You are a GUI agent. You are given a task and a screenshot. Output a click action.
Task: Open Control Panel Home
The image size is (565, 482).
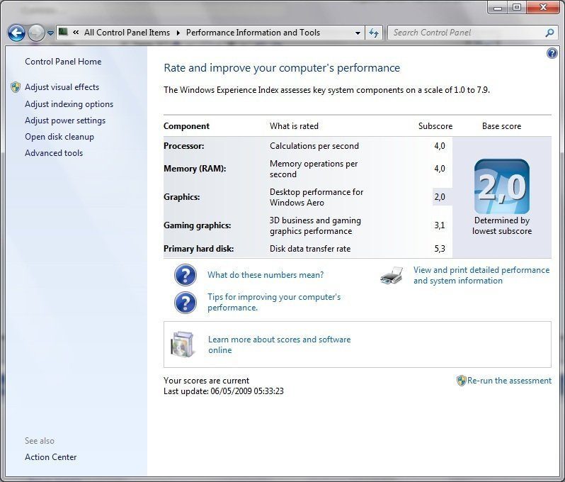[x=63, y=62]
